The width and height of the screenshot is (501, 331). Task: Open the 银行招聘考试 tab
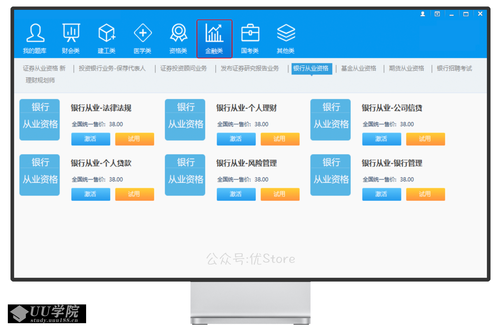(454, 68)
